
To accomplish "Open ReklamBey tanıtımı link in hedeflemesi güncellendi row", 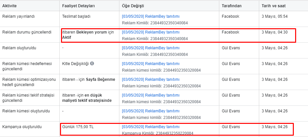I will click(x=151, y=64).
